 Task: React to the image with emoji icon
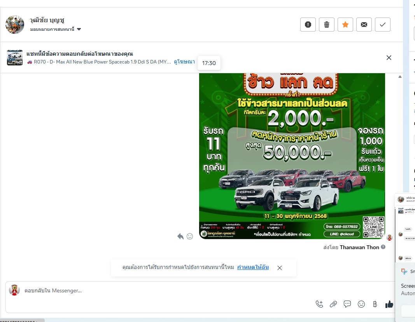coord(190,236)
